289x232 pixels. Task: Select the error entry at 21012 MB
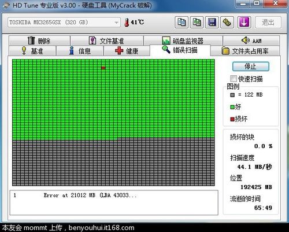click(x=114, y=196)
